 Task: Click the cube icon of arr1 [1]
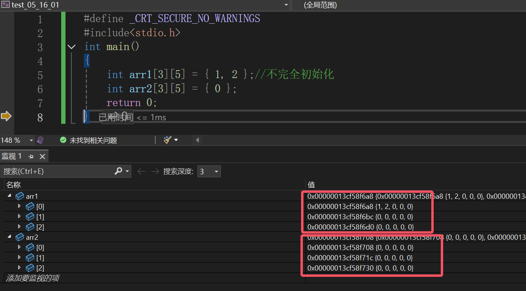point(30,216)
